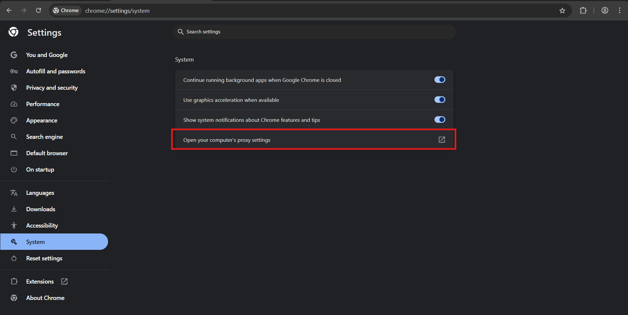Click the address bar URL chrome://settings/system
The width and height of the screenshot is (628, 315).
pyautogui.click(x=117, y=11)
